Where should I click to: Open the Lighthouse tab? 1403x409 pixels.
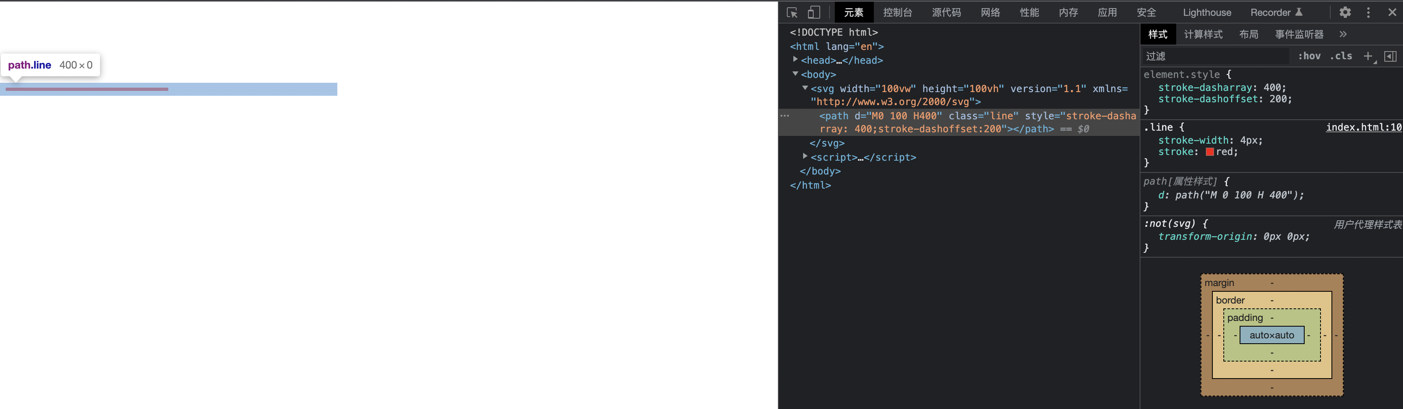pyautogui.click(x=1207, y=13)
